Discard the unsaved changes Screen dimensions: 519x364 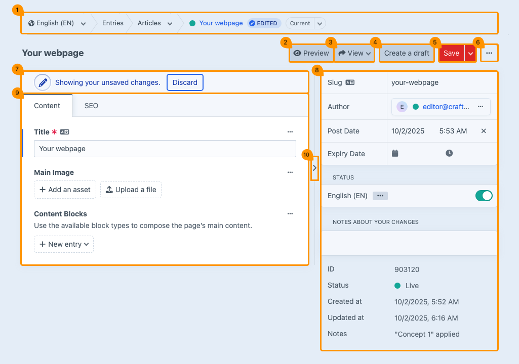pos(185,82)
